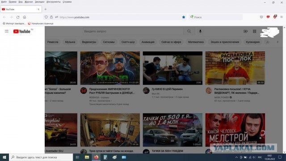Viewport: 286px width, 161px height.
Task: Open the create video camera icon
Action: [245, 31]
